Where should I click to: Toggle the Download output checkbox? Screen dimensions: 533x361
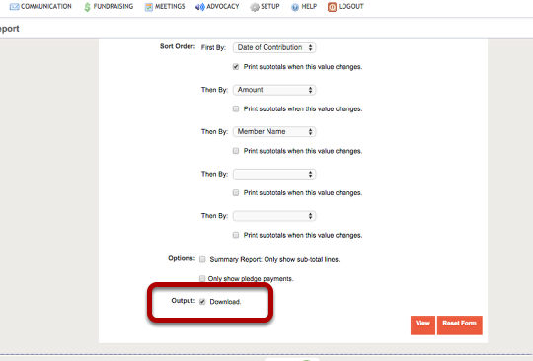click(202, 302)
